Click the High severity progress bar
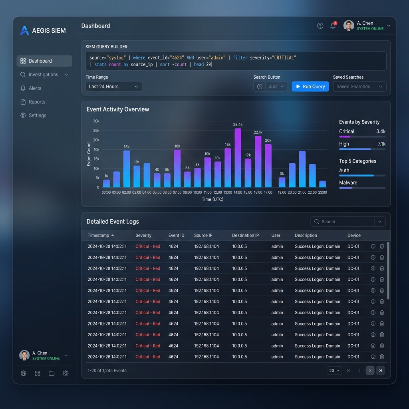 pos(362,149)
